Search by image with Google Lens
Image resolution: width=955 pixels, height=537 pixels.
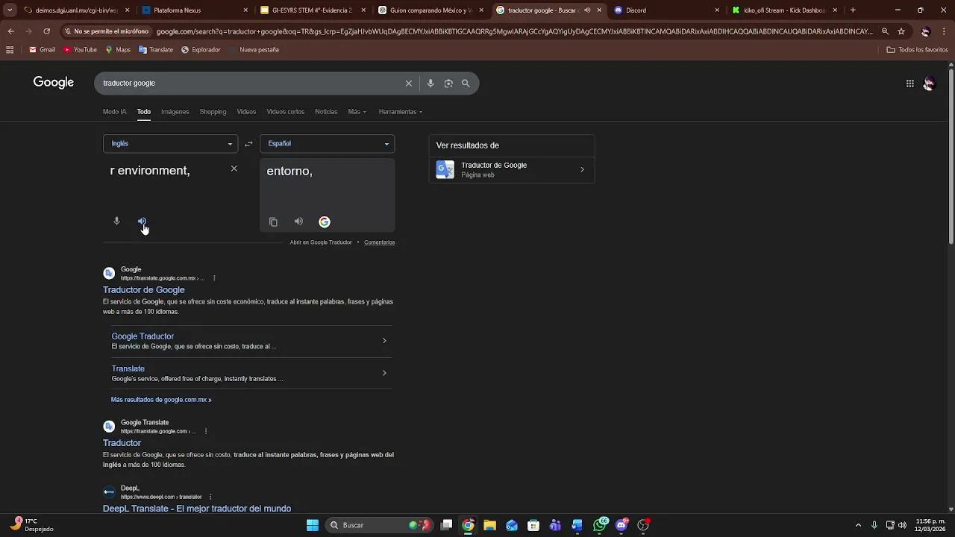click(448, 84)
